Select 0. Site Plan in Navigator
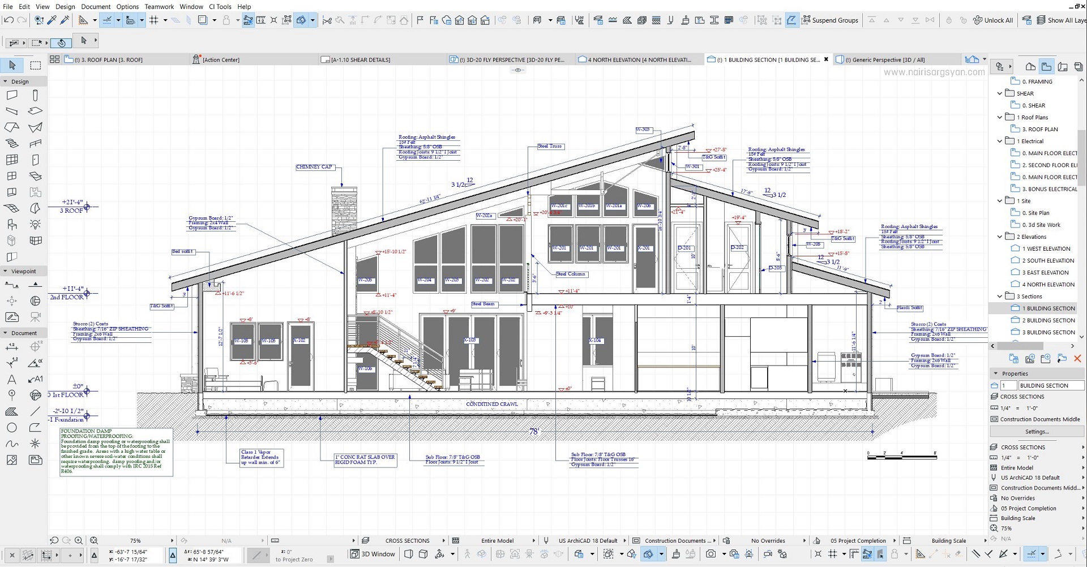Viewport: 1087px width, 567px height. coord(1035,213)
